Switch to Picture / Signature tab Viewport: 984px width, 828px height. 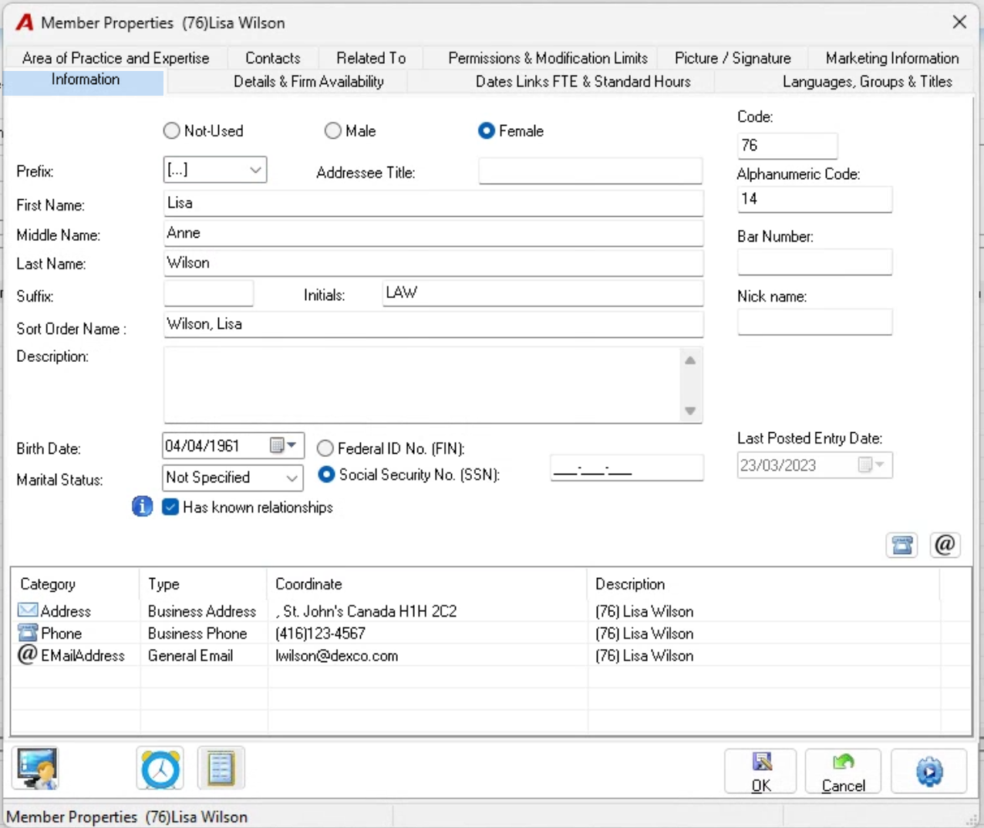(733, 58)
